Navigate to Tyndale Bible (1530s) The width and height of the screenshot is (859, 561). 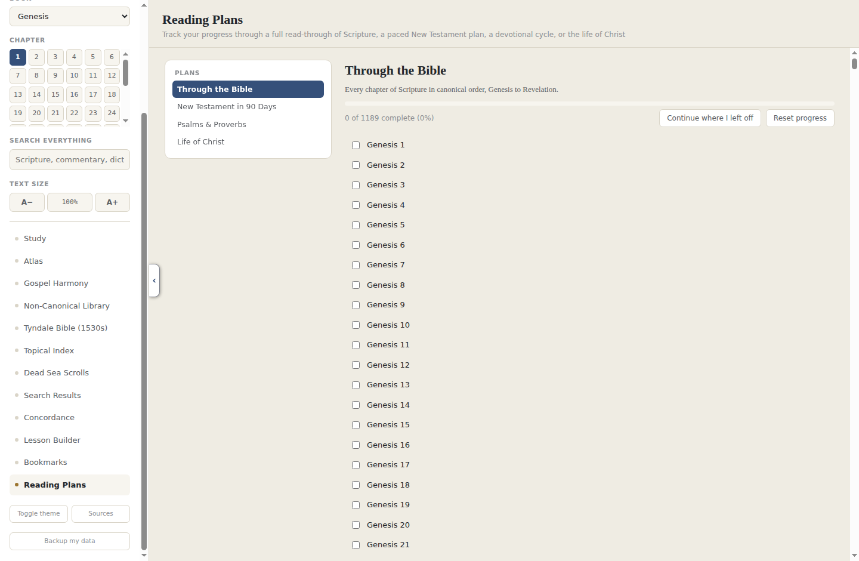click(70, 328)
